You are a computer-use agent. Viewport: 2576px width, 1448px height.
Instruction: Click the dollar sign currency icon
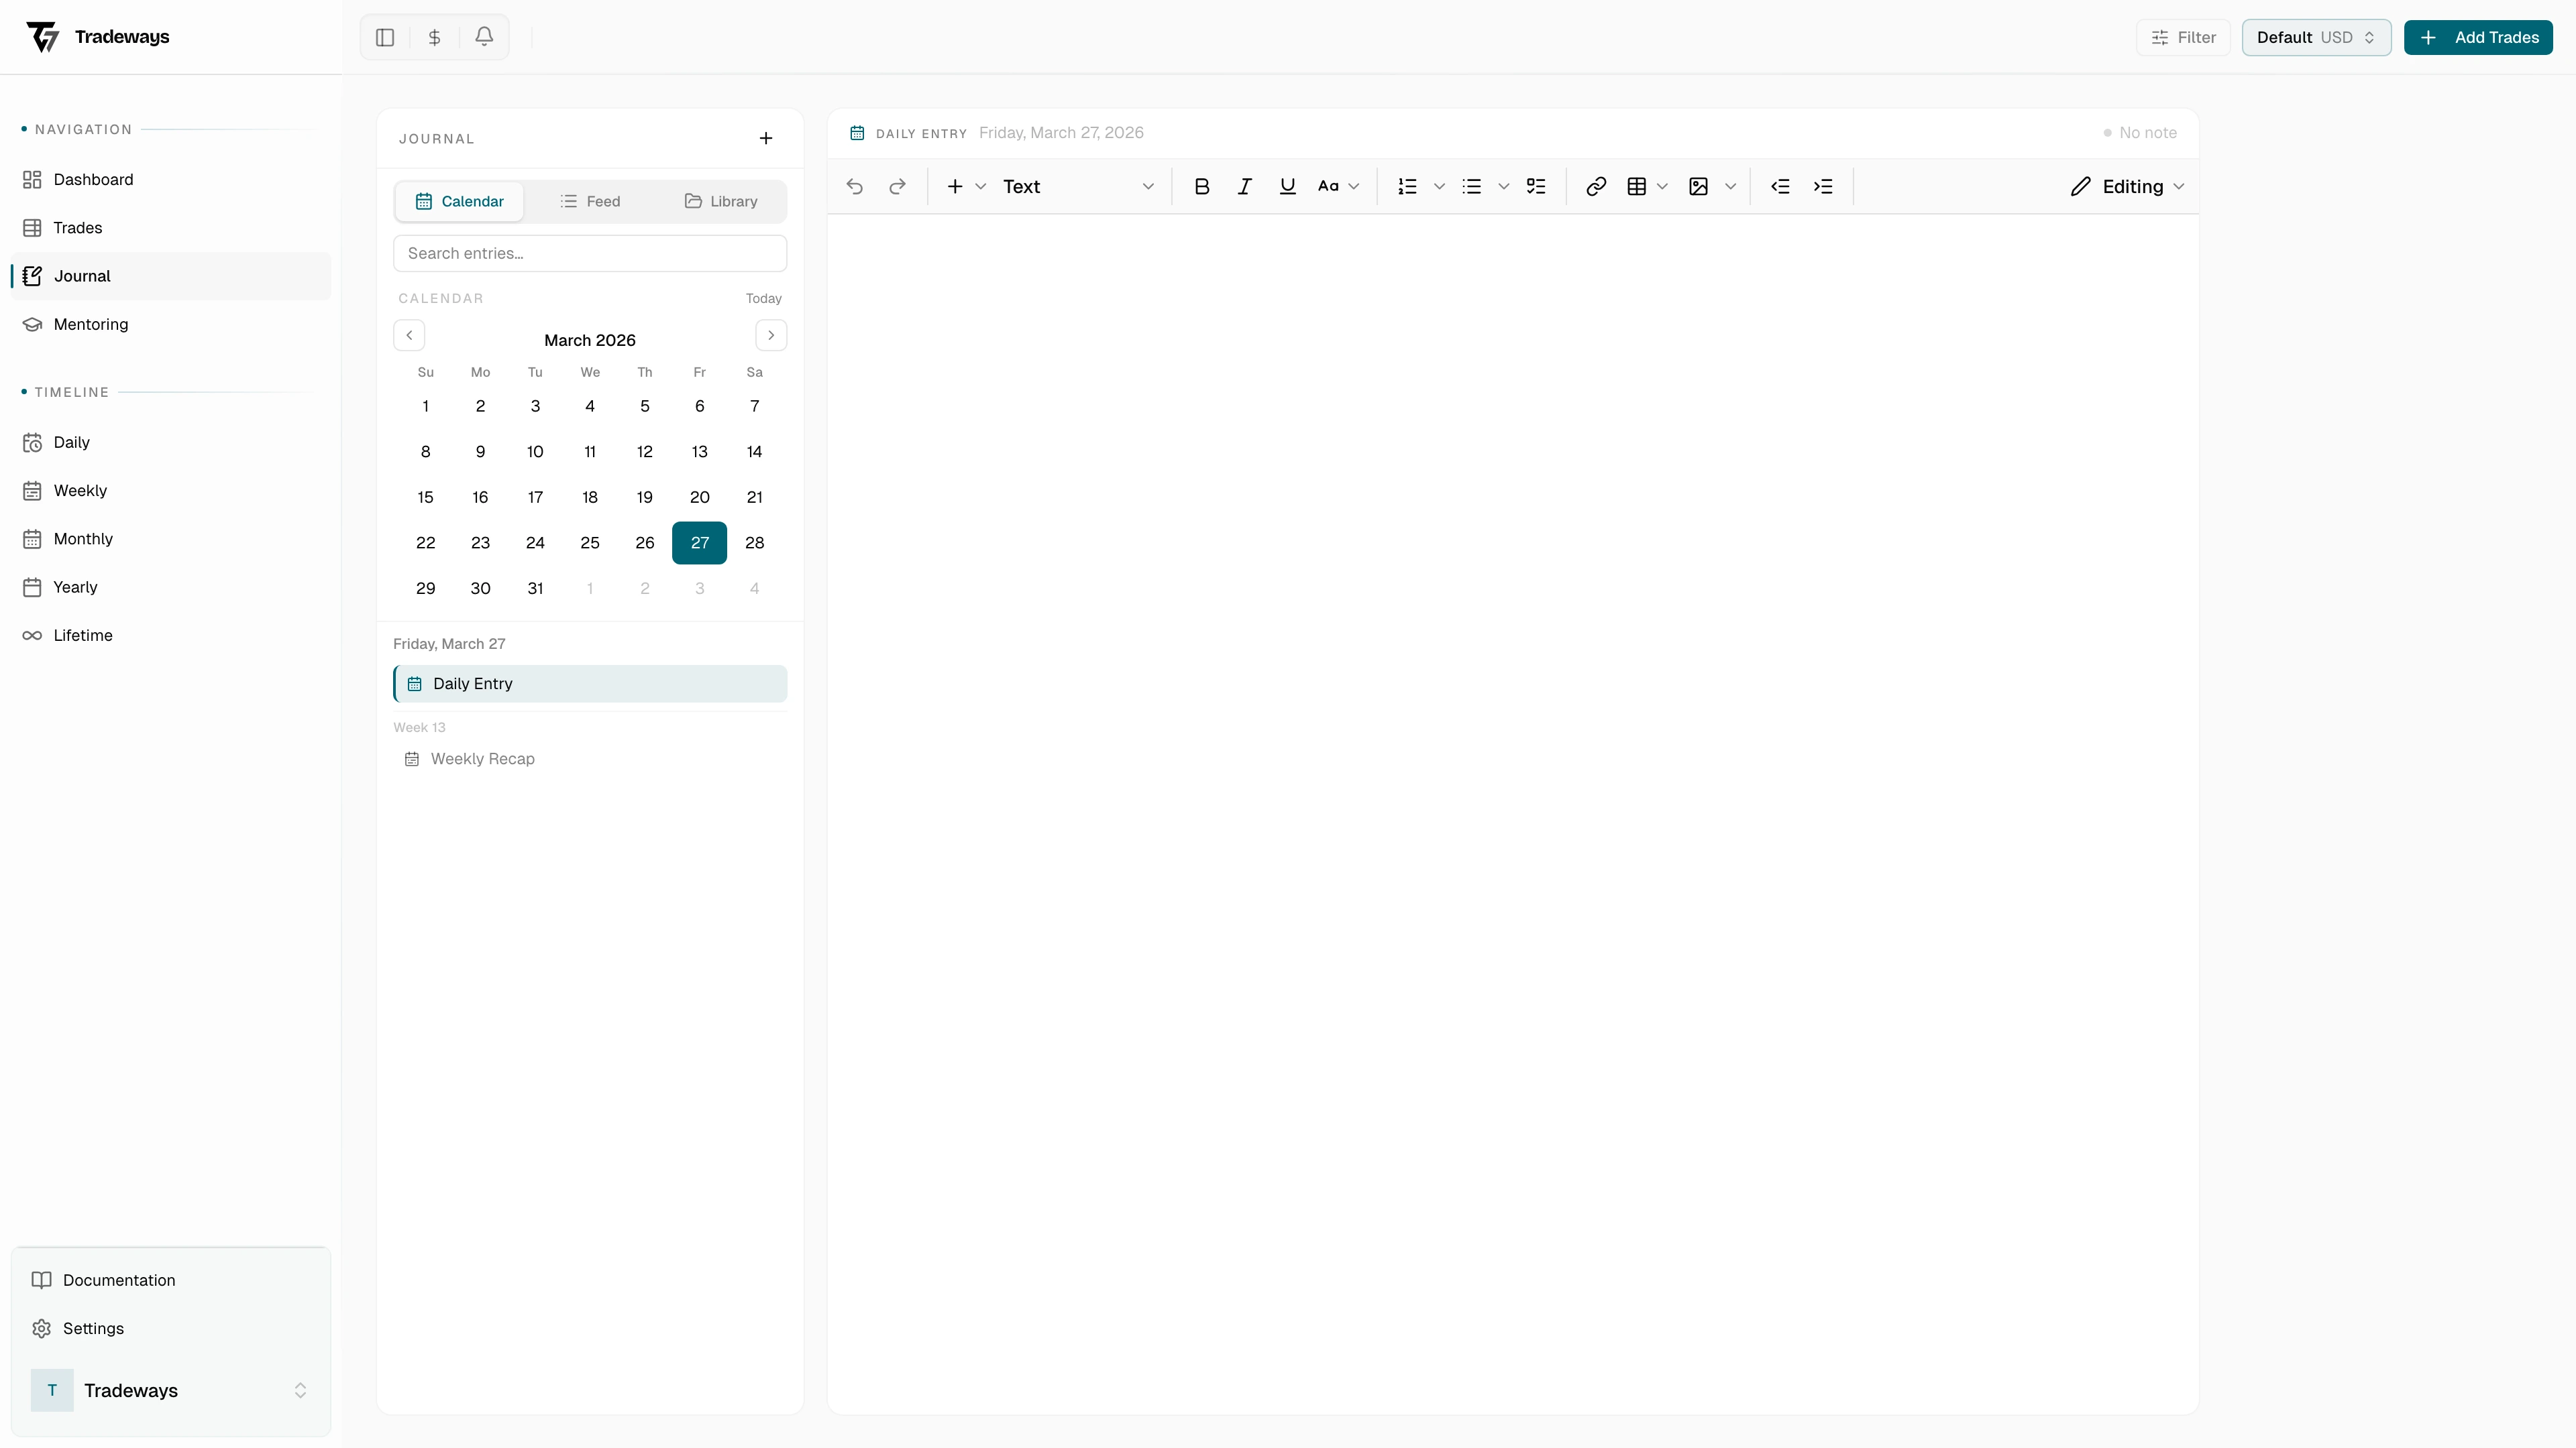[434, 37]
